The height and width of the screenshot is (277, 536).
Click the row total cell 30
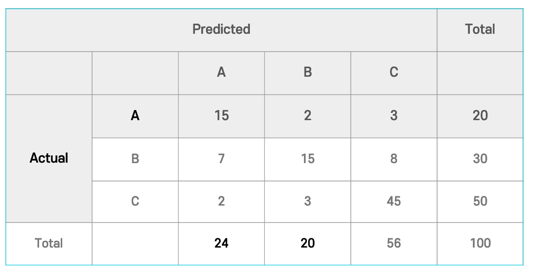(480, 159)
